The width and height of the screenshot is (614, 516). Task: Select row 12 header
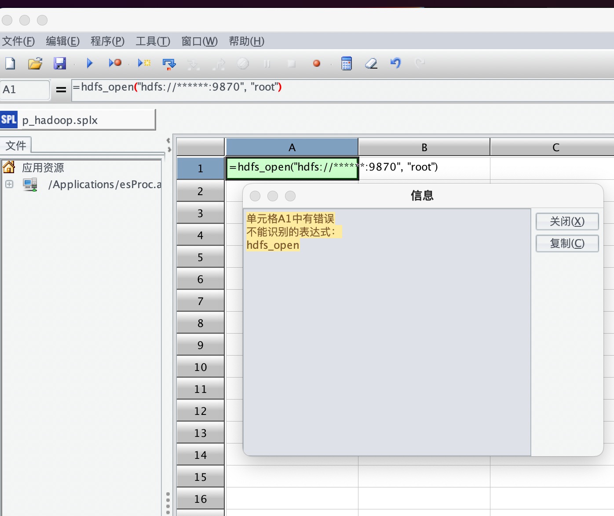[x=201, y=411]
